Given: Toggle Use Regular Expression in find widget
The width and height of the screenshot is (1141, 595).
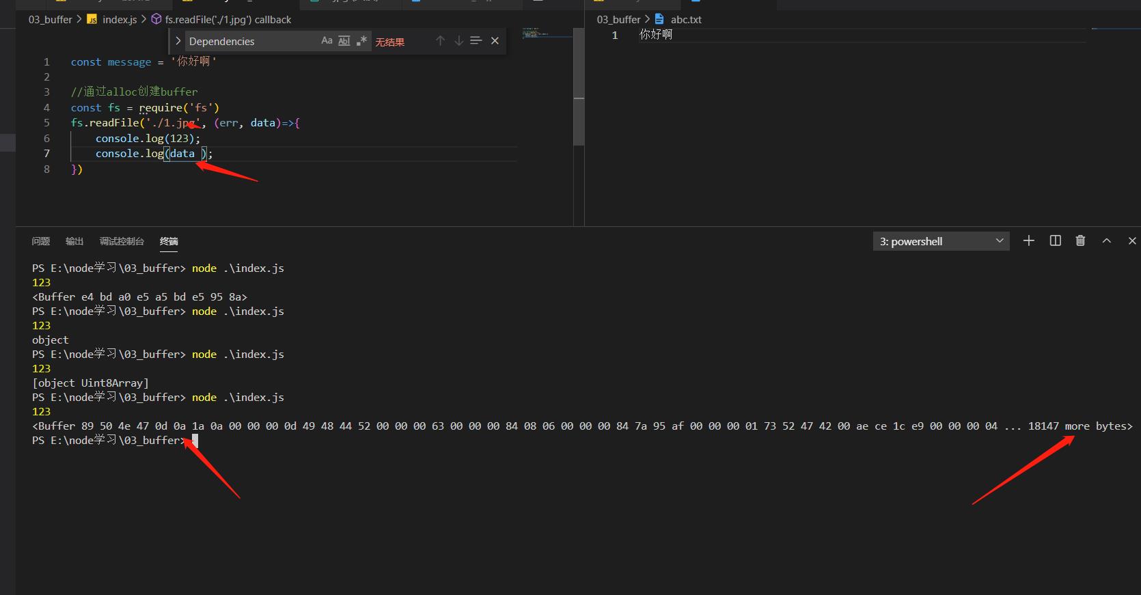Looking at the screenshot, I should click(x=362, y=41).
